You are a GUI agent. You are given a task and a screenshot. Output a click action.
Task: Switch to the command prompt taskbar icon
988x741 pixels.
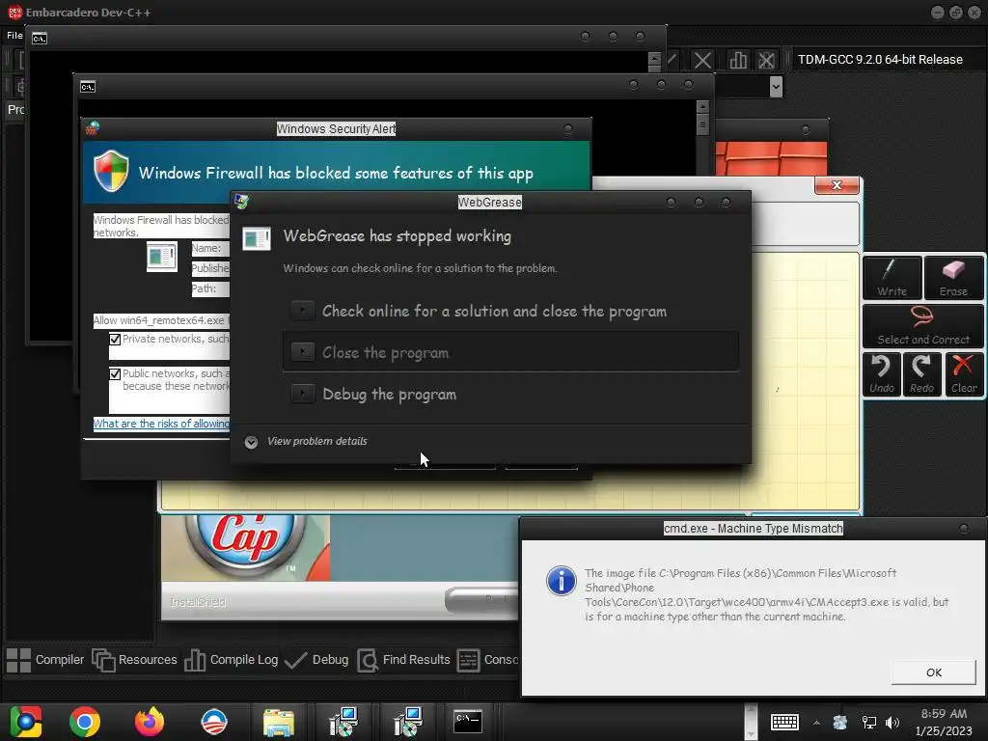[468, 722]
